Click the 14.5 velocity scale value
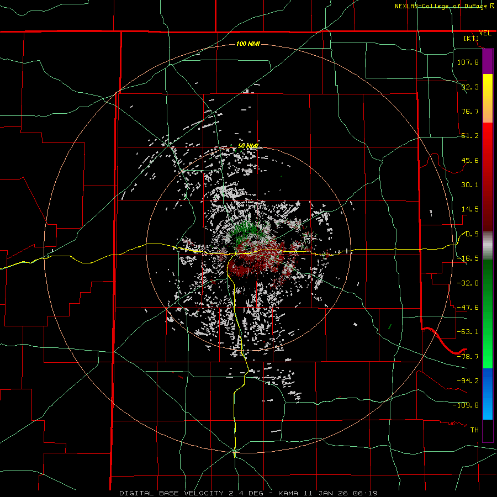Screen dimensions: 497x497 pyautogui.click(x=470, y=209)
